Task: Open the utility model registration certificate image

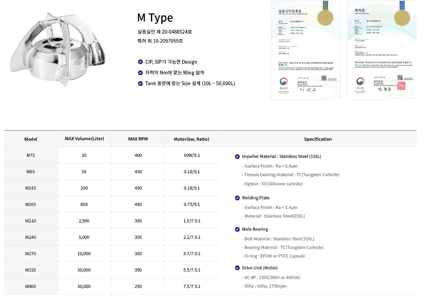Action: [x=305, y=50]
